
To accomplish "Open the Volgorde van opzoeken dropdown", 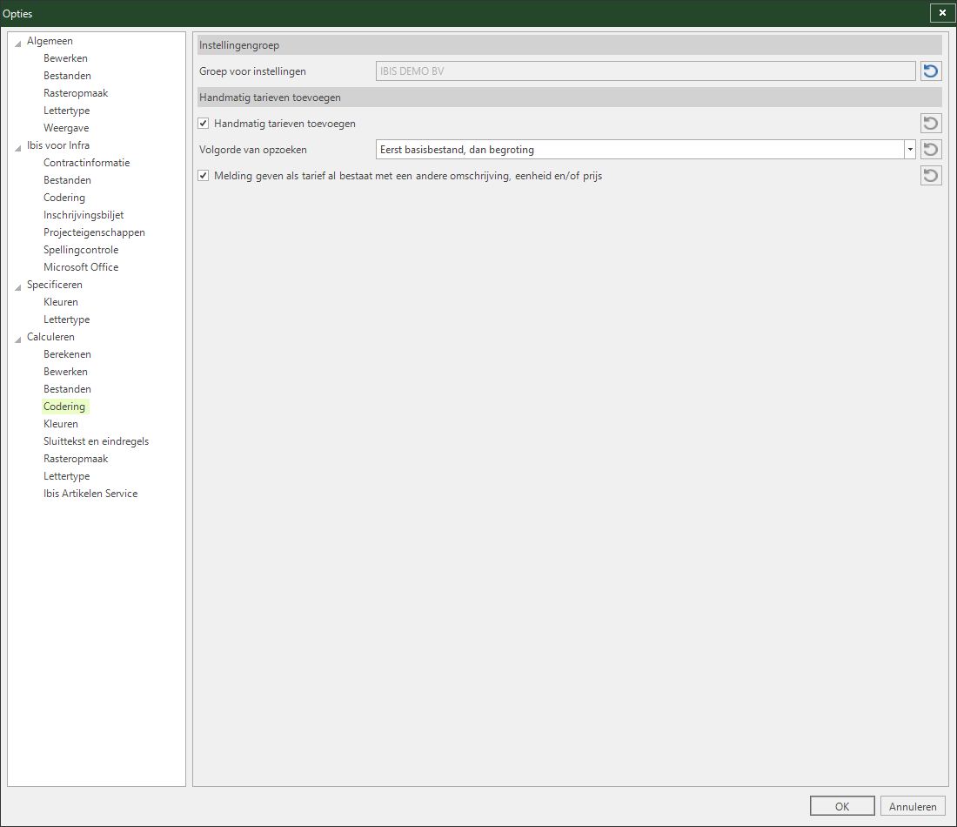I will (910, 150).
